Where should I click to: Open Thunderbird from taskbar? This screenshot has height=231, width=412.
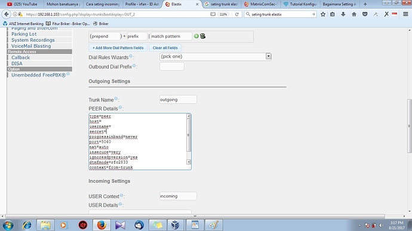click(x=139, y=225)
